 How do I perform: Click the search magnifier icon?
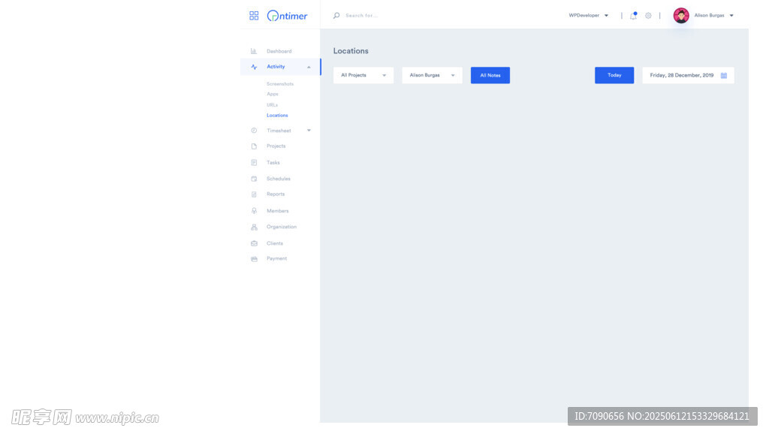coord(336,16)
